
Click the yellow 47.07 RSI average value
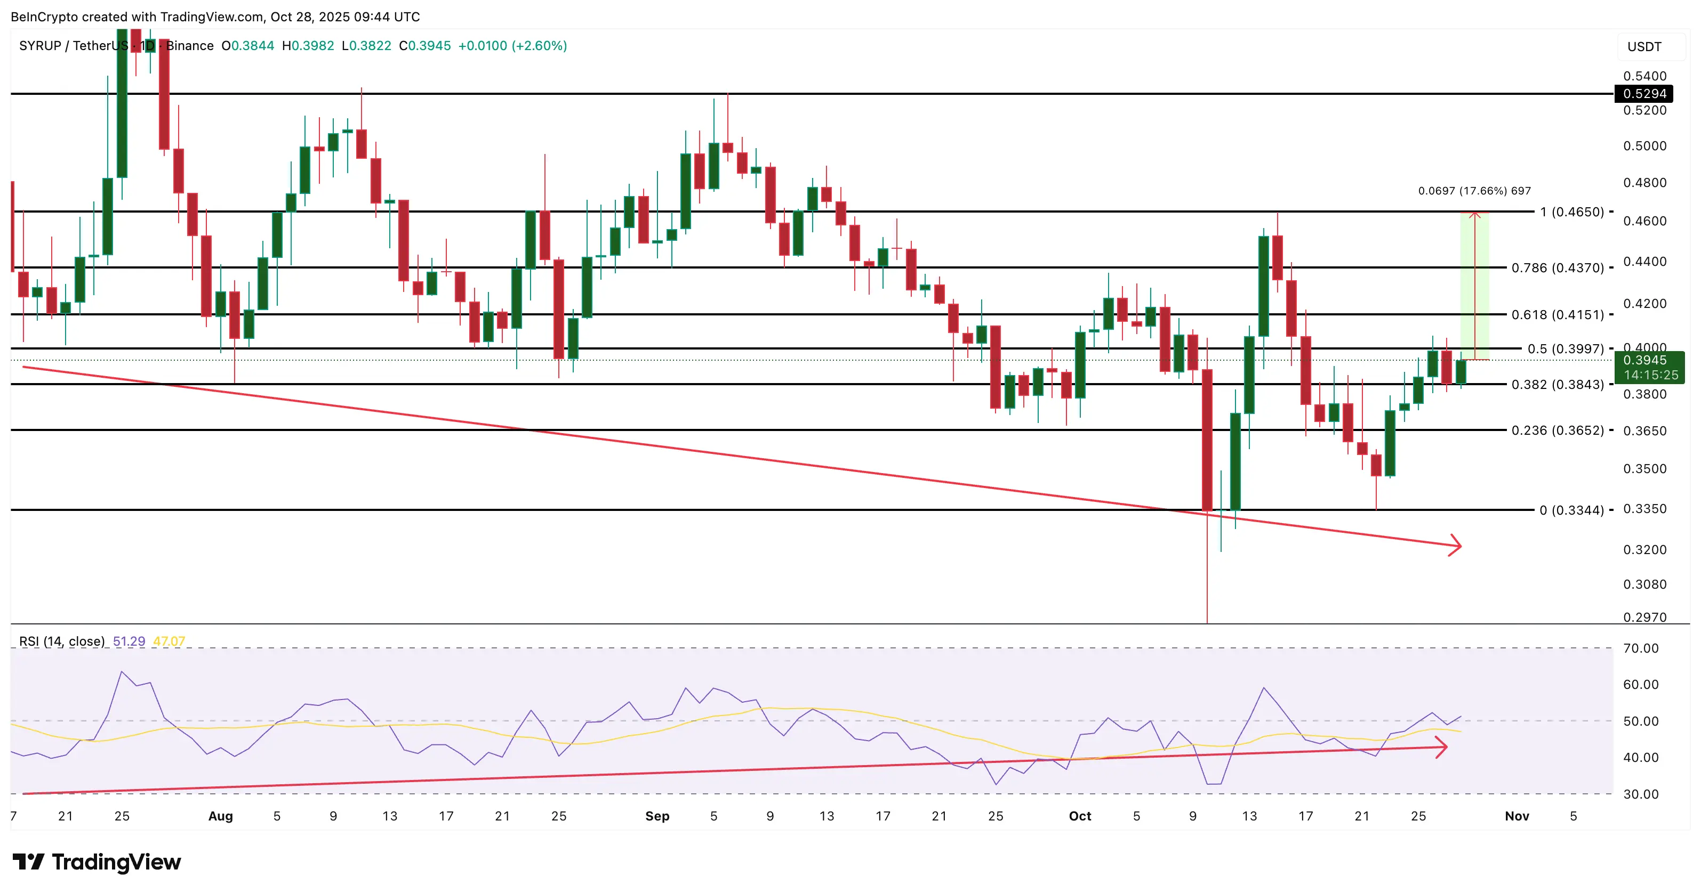(169, 641)
